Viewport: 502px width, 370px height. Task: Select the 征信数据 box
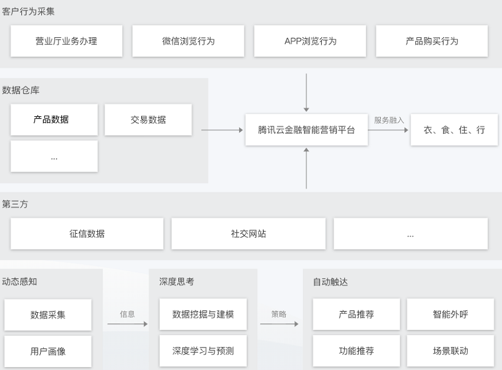87,234
